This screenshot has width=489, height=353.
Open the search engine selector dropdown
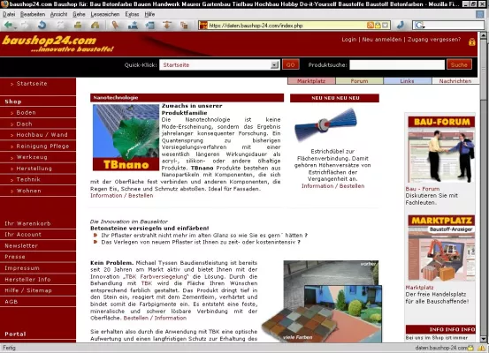(420, 26)
